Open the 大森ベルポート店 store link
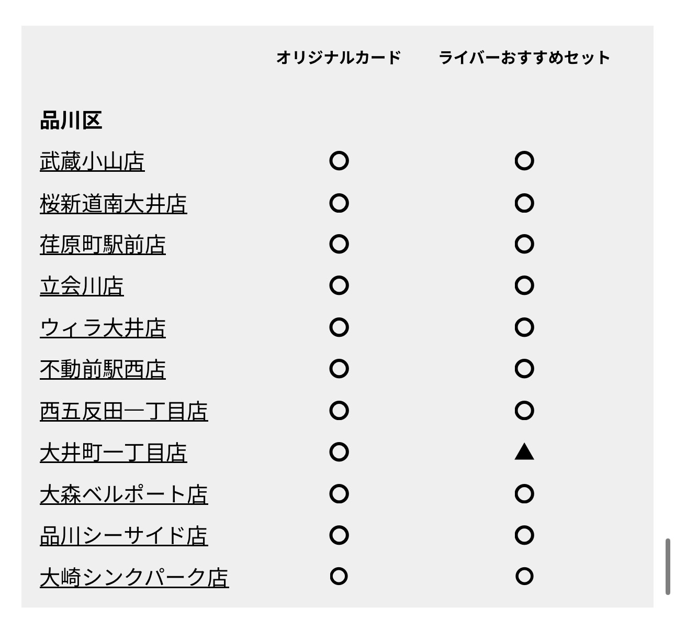The width and height of the screenshot is (675, 617). 123,494
